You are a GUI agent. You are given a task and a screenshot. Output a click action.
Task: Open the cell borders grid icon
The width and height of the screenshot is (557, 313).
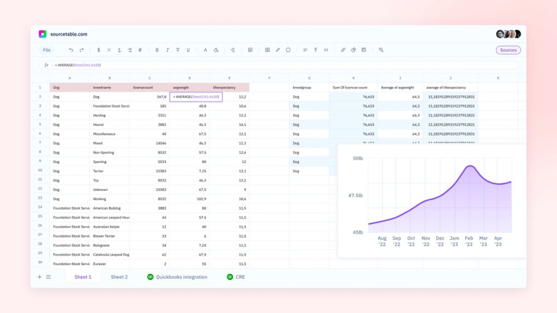pos(268,50)
